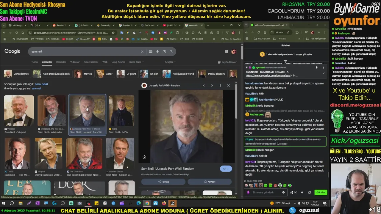Image resolution: width=381 pixels, height=214 pixels.
Task: Go back in the Google browser window
Action: pyautogui.click(x=4, y=33)
